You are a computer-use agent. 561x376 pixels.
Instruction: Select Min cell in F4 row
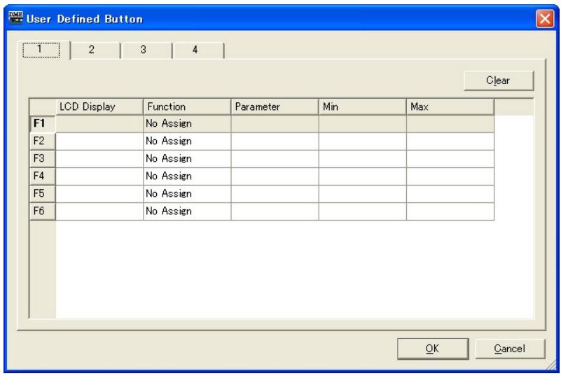(x=362, y=176)
